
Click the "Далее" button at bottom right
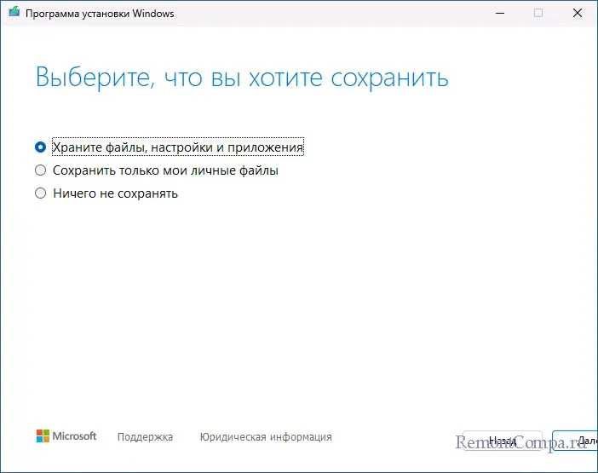click(x=576, y=441)
